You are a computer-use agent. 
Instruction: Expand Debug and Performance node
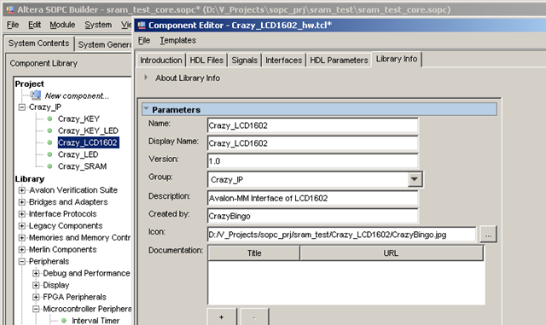(36, 274)
